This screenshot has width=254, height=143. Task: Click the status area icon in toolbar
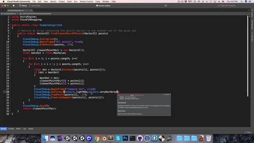pyautogui.click(x=165, y=6)
